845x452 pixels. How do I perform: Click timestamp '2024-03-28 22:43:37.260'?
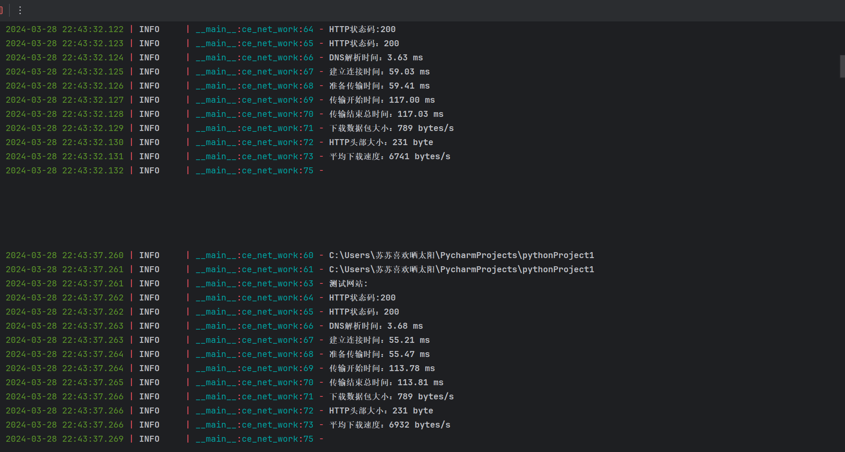tap(65, 256)
